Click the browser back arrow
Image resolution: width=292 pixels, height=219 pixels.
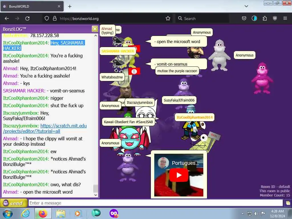coord(7,19)
